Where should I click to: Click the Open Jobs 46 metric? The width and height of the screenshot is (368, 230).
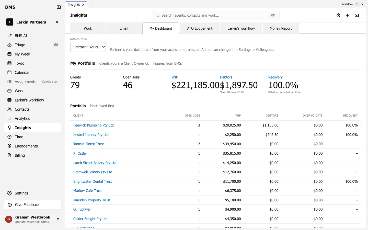pos(131,83)
